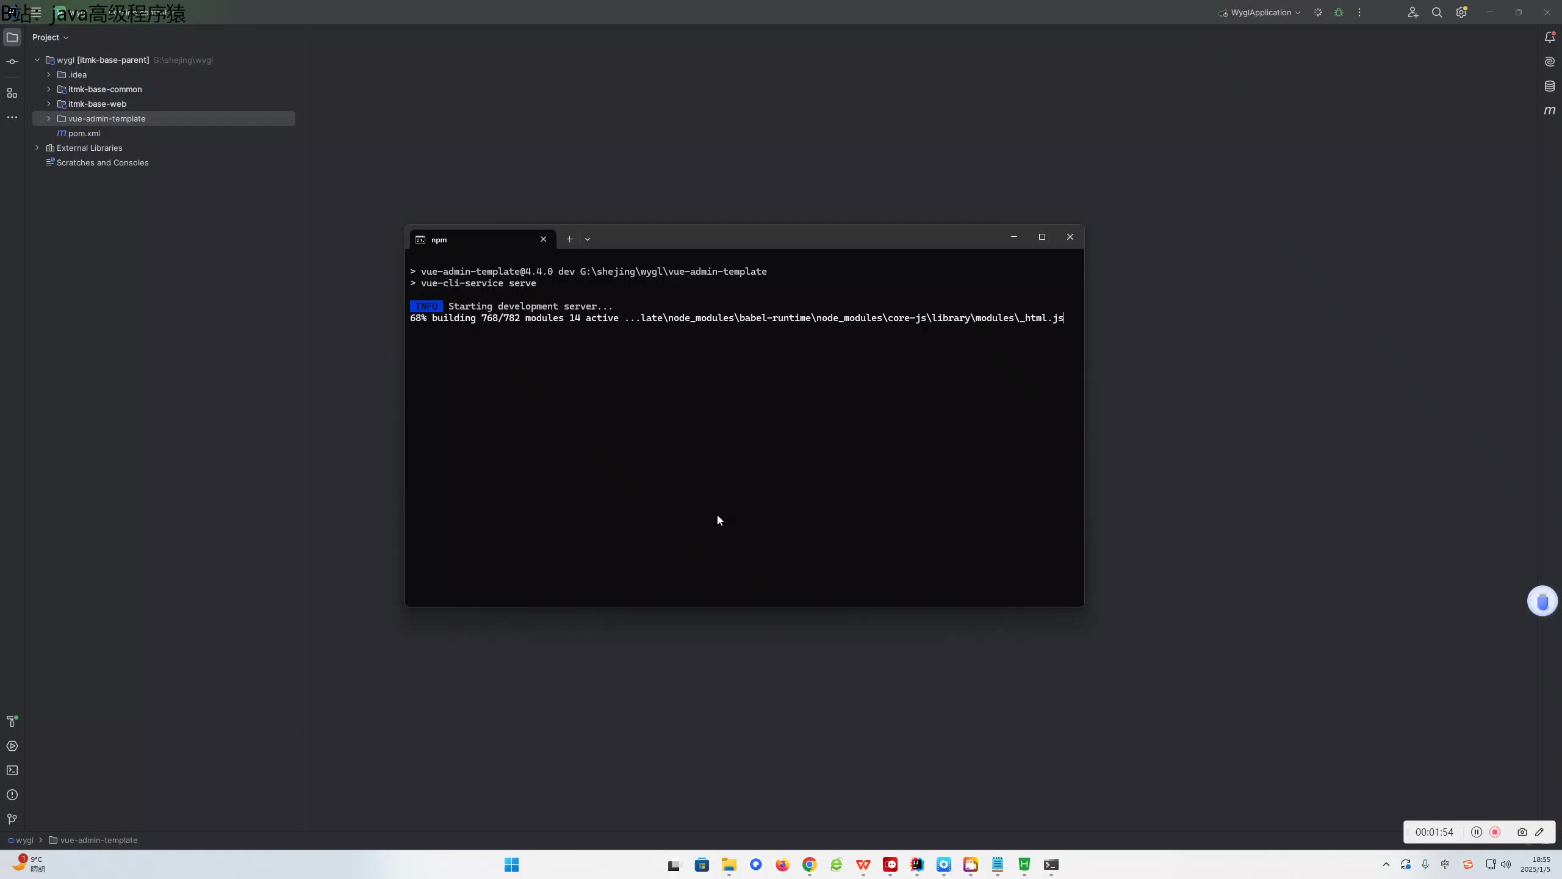Open the Database tool window
Screen dimensions: 1562x879
click(1549, 86)
